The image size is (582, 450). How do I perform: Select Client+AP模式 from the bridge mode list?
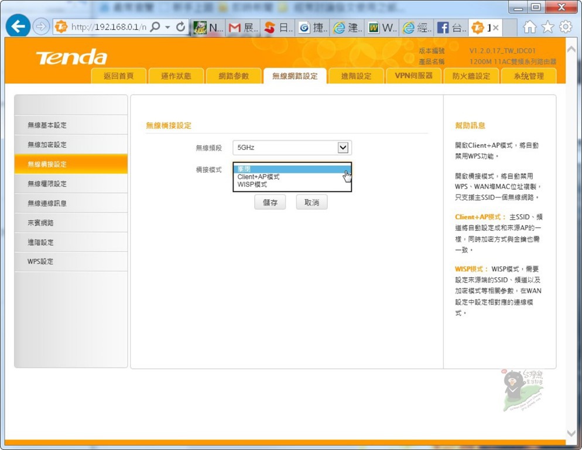tap(258, 177)
